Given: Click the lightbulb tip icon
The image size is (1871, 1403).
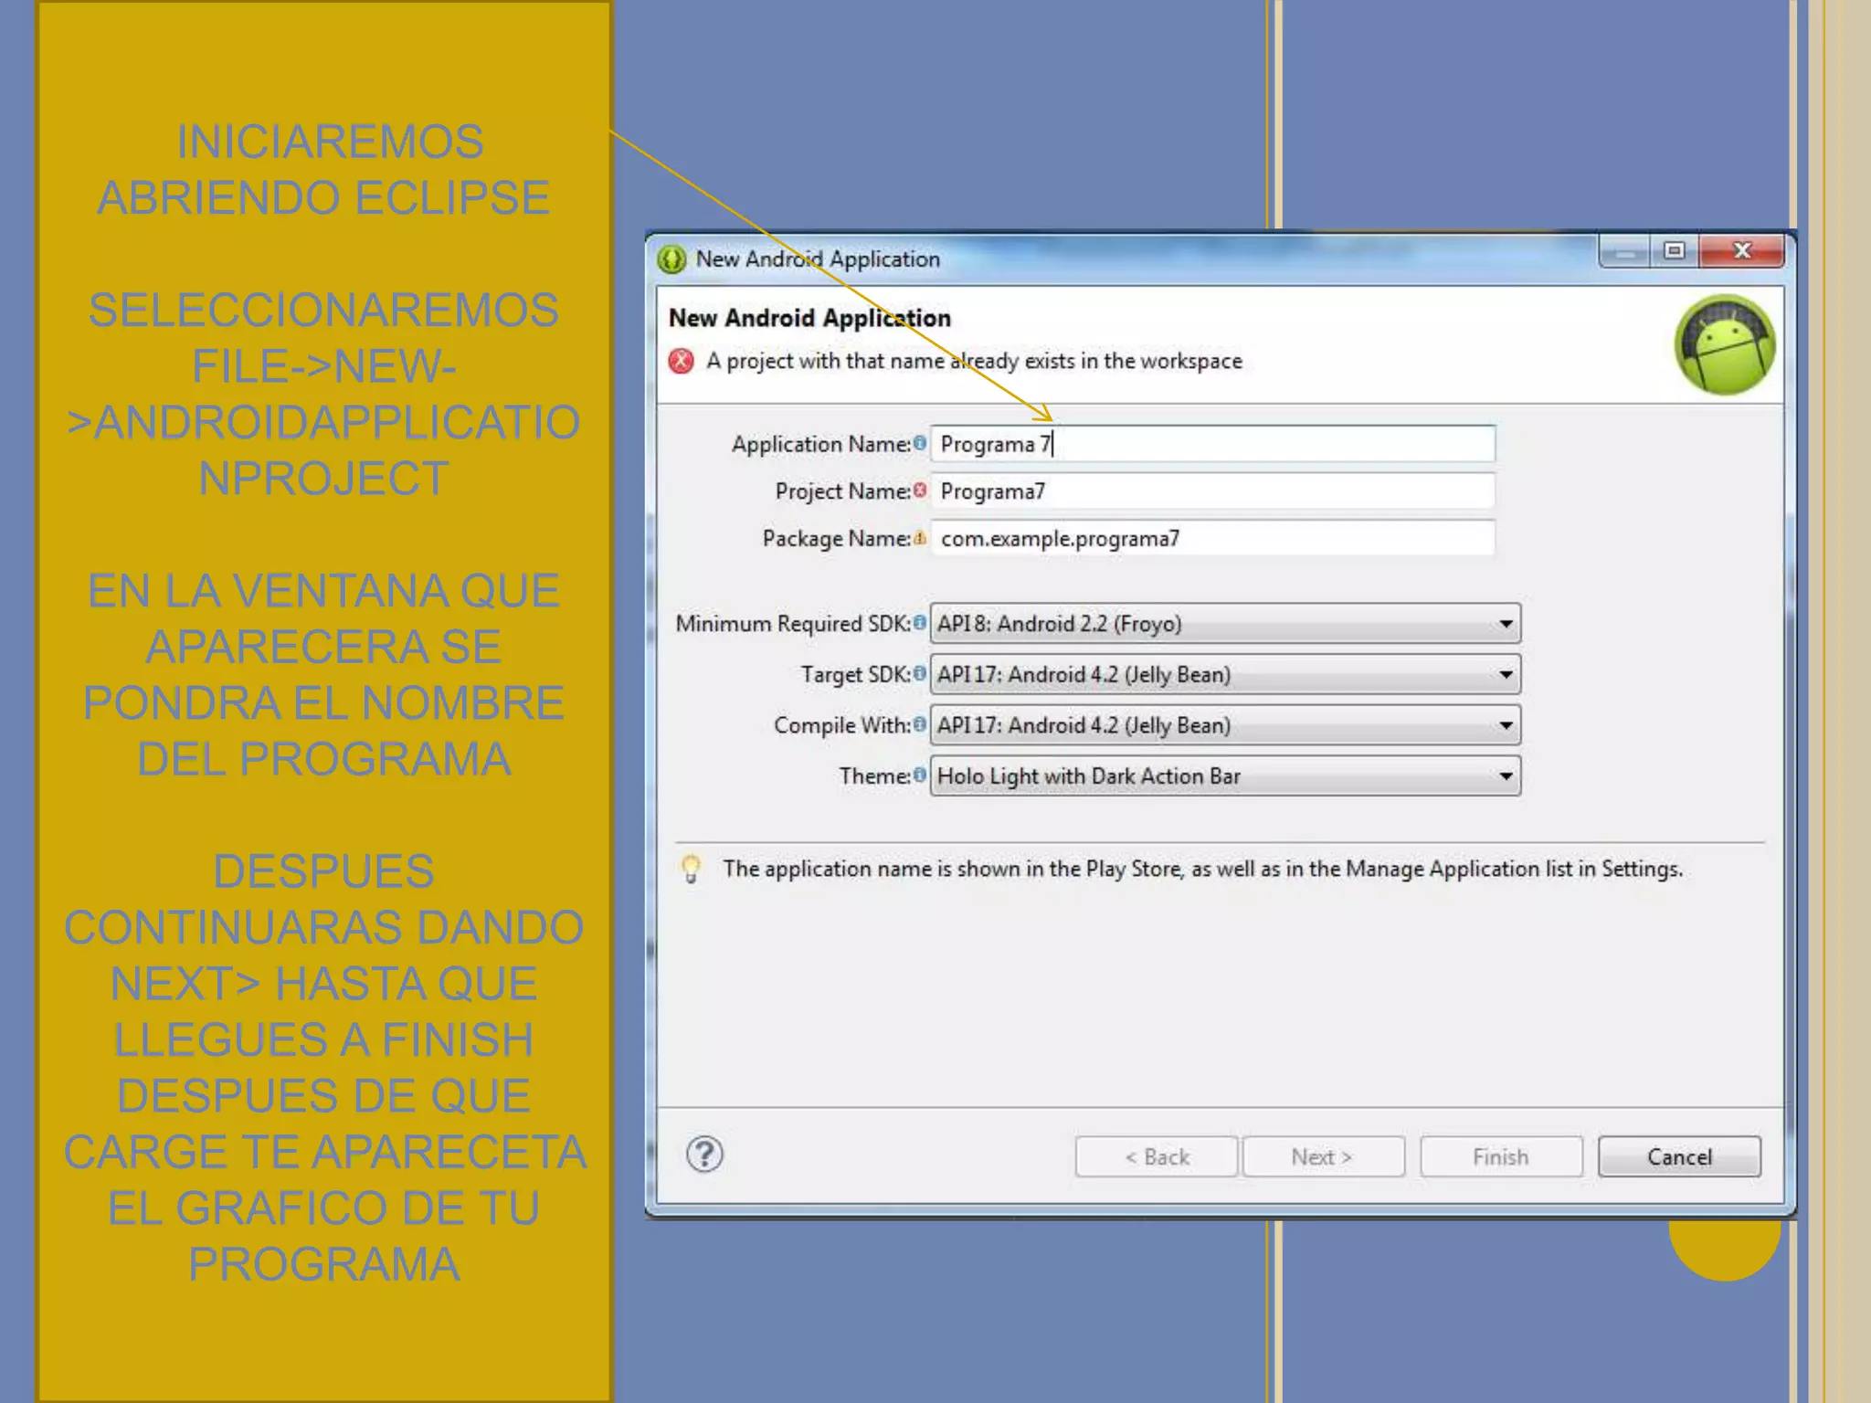Looking at the screenshot, I should coord(692,869).
